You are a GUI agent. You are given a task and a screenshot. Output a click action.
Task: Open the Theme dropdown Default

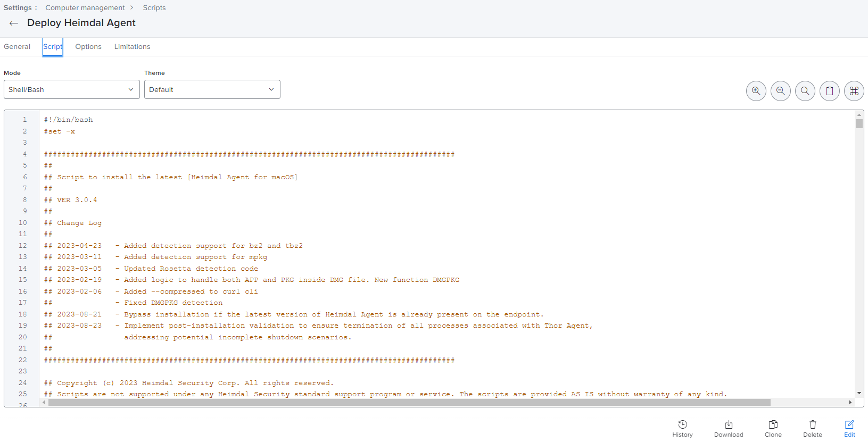[212, 89]
